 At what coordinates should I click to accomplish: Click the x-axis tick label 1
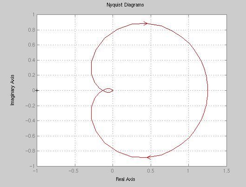click(188, 171)
